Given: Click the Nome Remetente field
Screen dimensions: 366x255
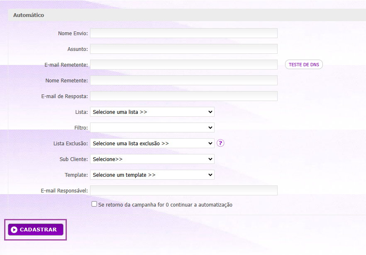Looking at the screenshot, I should (x=184, y=80).
